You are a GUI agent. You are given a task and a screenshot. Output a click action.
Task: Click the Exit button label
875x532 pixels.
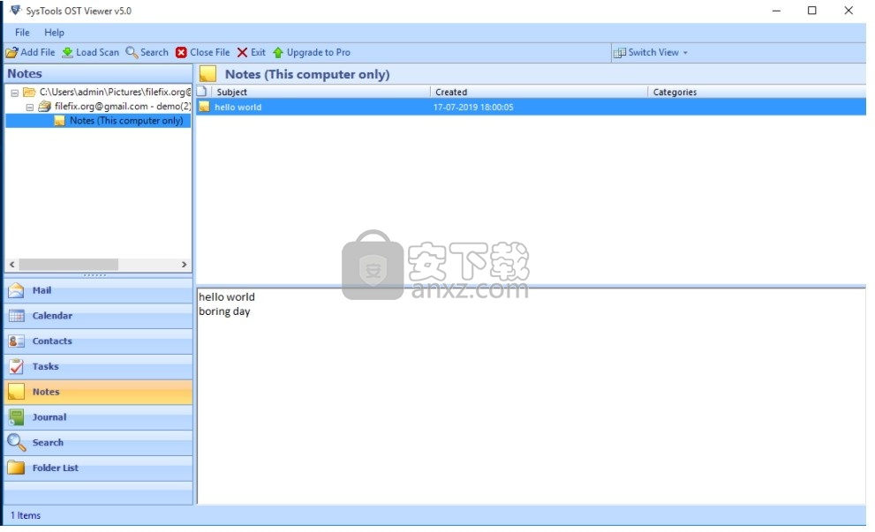click(258, 52)
